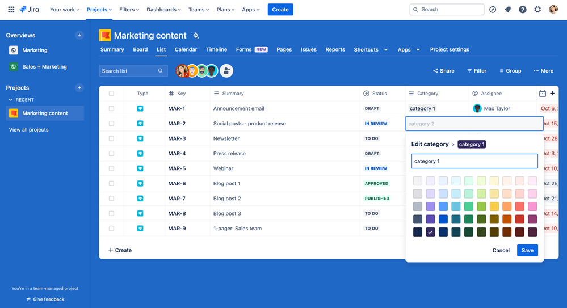The width and height of the screenshot is (567, 308).
Task: Add a column with the plus icon
Action: click(x=552, y=93)
